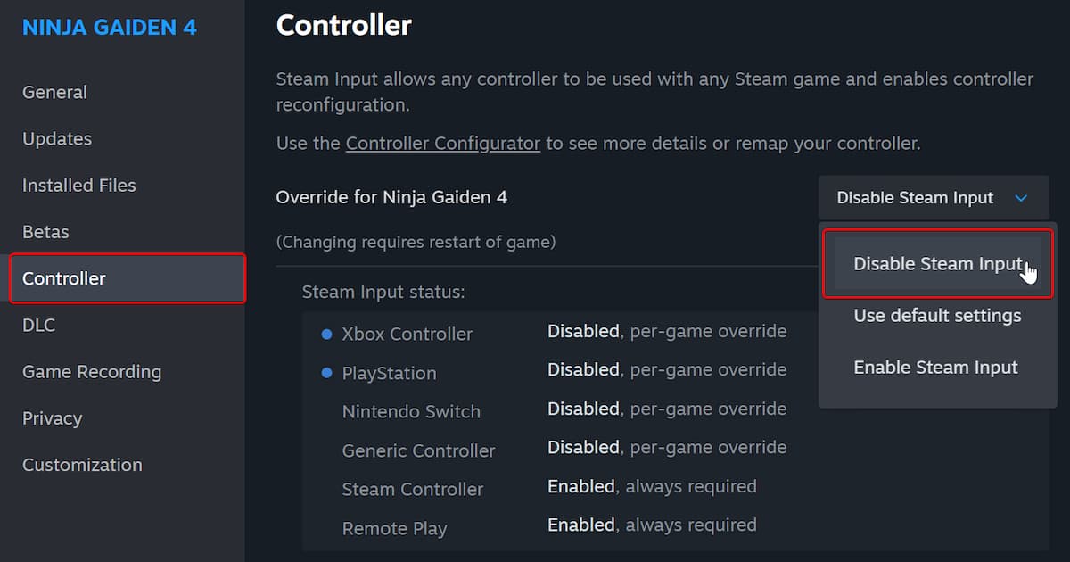
Task: Select Use default settings option
Action: [937, 316]
